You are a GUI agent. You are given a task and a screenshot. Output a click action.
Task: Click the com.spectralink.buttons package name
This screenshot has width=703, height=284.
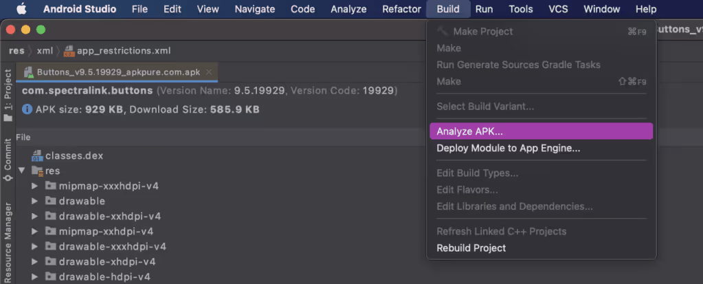[87, 91]
